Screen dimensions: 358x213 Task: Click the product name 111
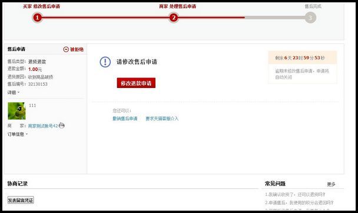(32, 106)
